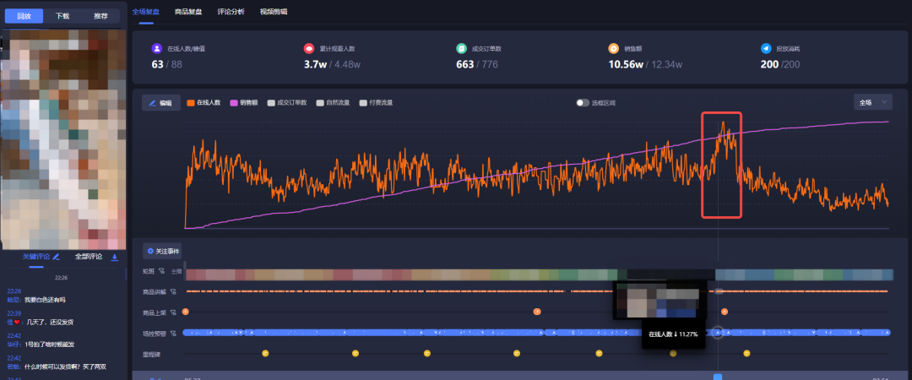Click the filter icon next to 商品讲解
Viewport: 912px width, 380px height.
click(x=173, y=291)
